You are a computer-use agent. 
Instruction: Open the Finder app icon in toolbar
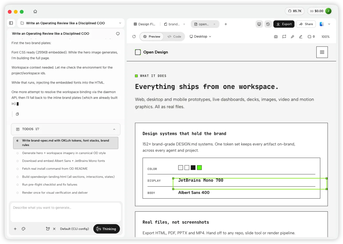point(322,24)
